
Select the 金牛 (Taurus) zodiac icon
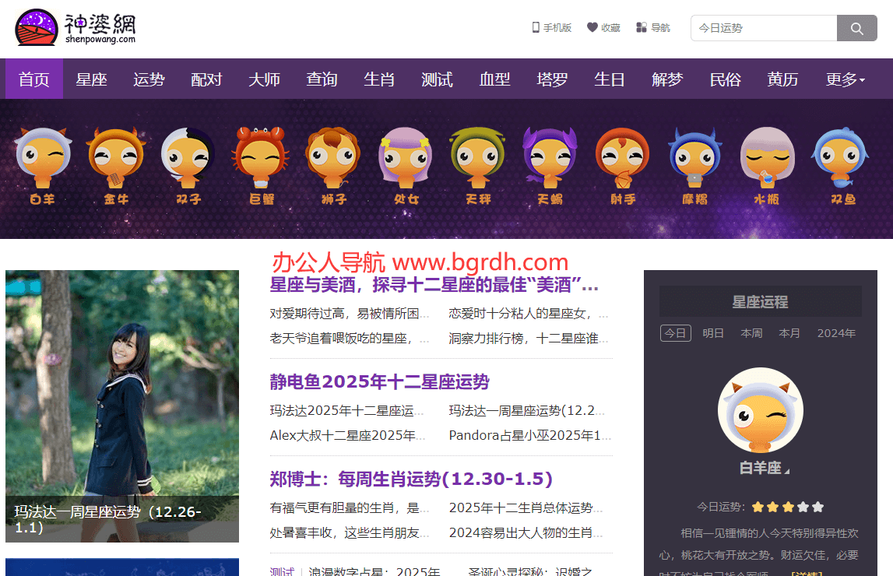click(115, 160)
